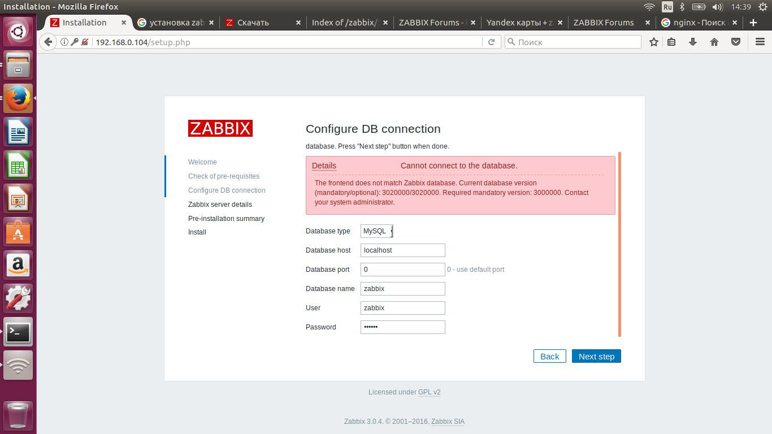772x434 pixels.
Task: Click the ZABBIX logo
Action: click(x=220, y=128)
